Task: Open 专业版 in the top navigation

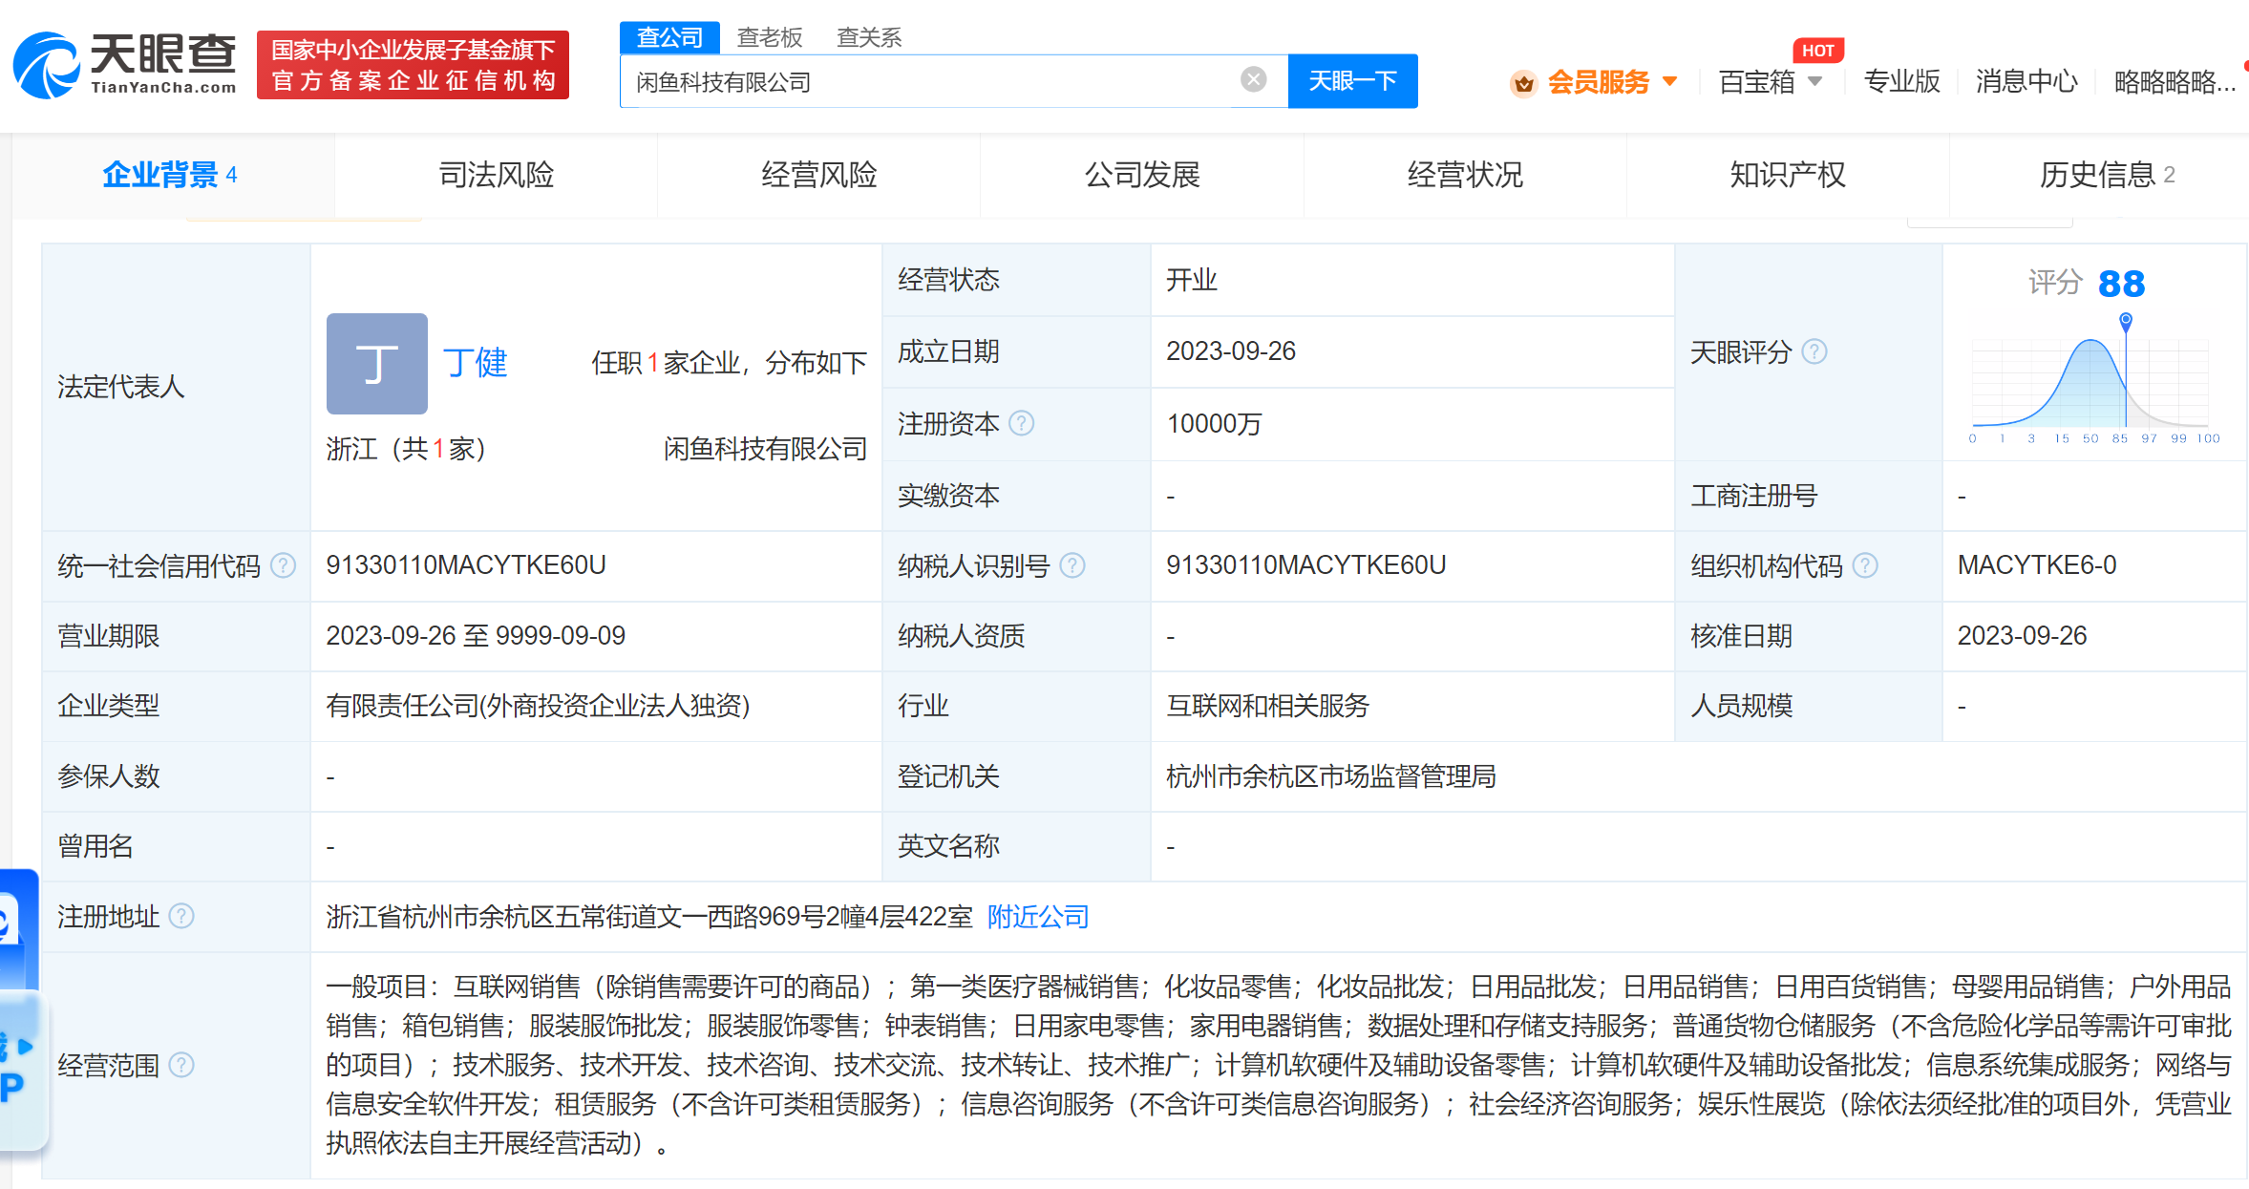Action: click(x=1901, y=82)
